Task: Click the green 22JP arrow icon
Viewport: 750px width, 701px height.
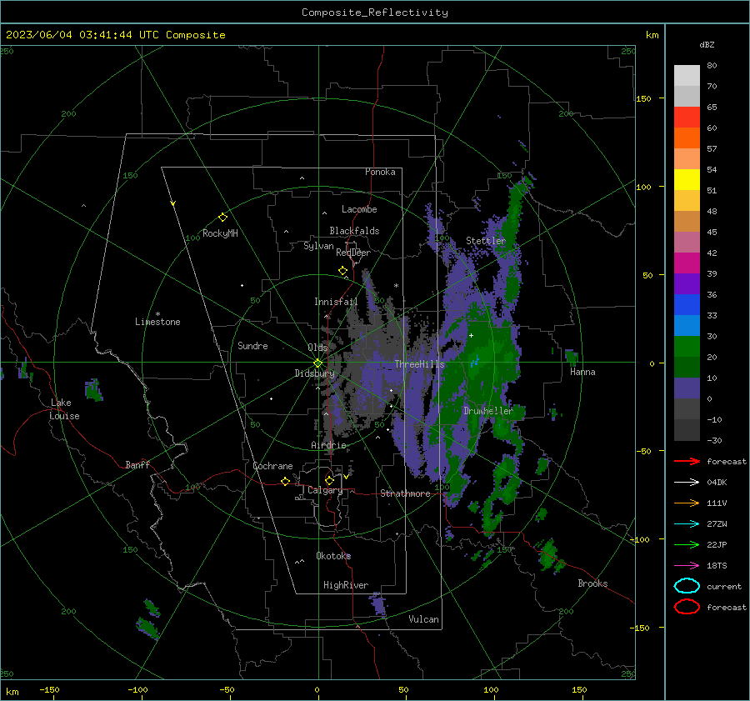Action: [x=687, y=544]
